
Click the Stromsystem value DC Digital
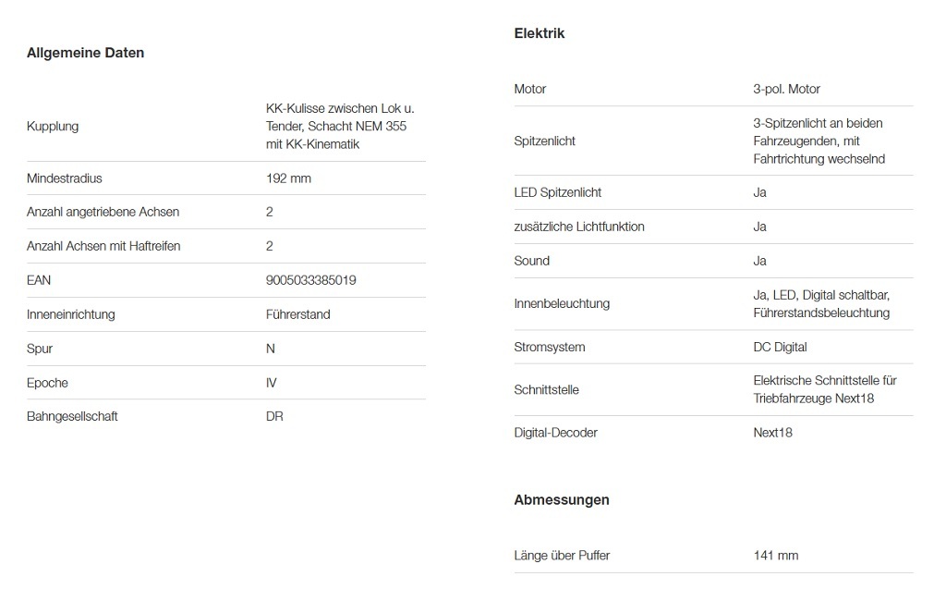[780, 348]
